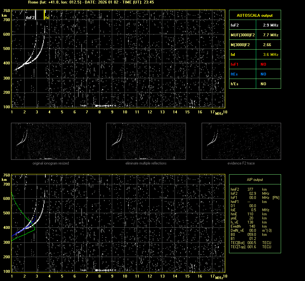The height and width of the screenshot is (281, 305).
Task: Click the AIP output header
Action: (x=255, y=180)
